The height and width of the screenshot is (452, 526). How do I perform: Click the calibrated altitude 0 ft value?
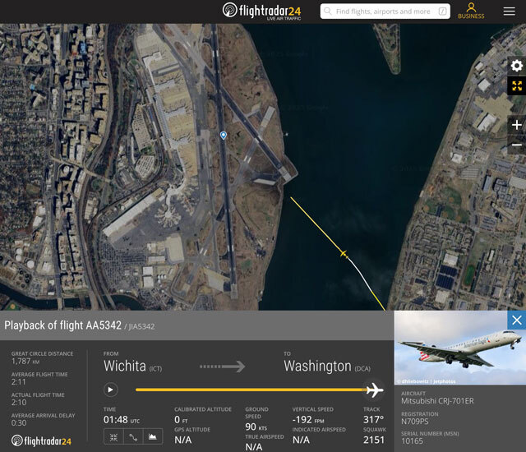(181, 420)
